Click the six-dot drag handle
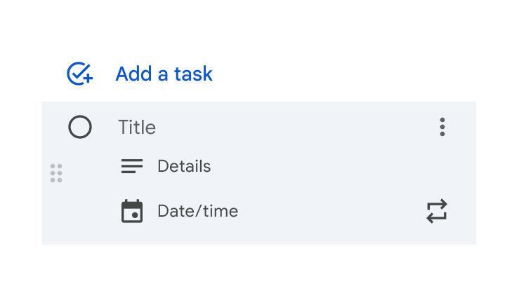The height and width of the screenshot is (291, 519). pos(56,173)
